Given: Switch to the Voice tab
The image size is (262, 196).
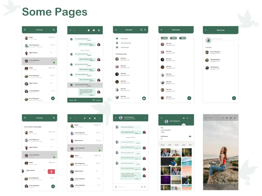Looking at the screenshot, I should (184, 145).
